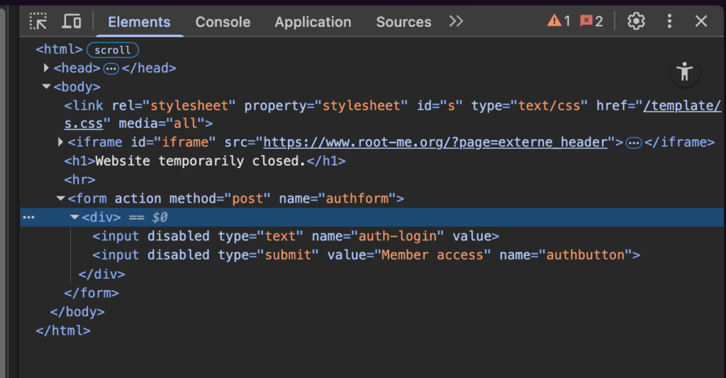The width and height of the screenshot is (726, 378).
Task: Activate the inspect element picker icon
Action: click(38, 21)
